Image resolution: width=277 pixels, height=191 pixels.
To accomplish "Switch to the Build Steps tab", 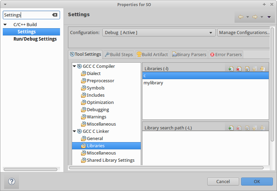I will pos(119,54).
